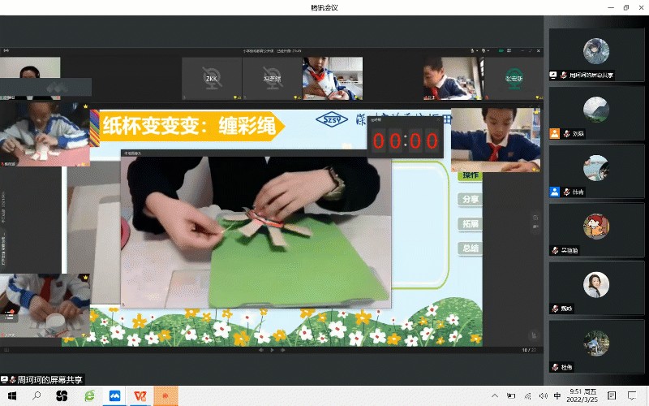The image size is (649, 406).
Task: Click the 操作 button on the slide
Action: click(x=470, y=175)
